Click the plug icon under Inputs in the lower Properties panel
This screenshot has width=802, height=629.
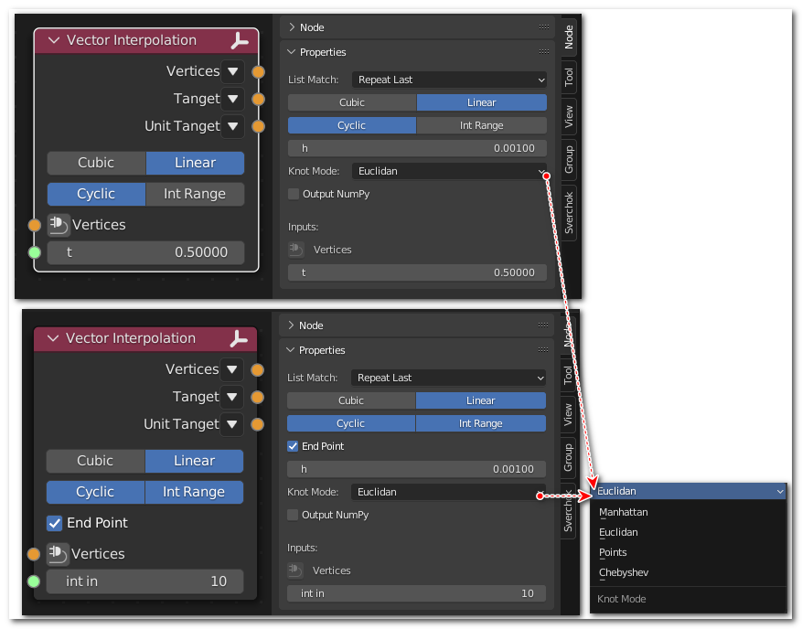point(295,570)
